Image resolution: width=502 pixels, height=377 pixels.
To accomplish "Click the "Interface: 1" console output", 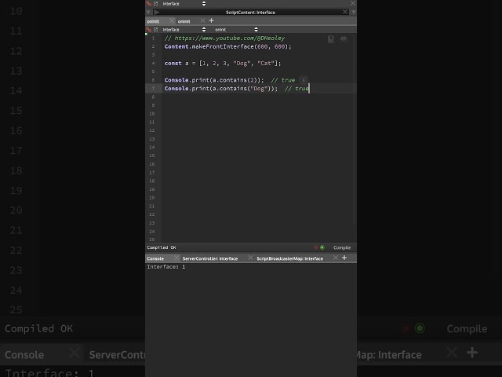I will [x=166, y=267].
